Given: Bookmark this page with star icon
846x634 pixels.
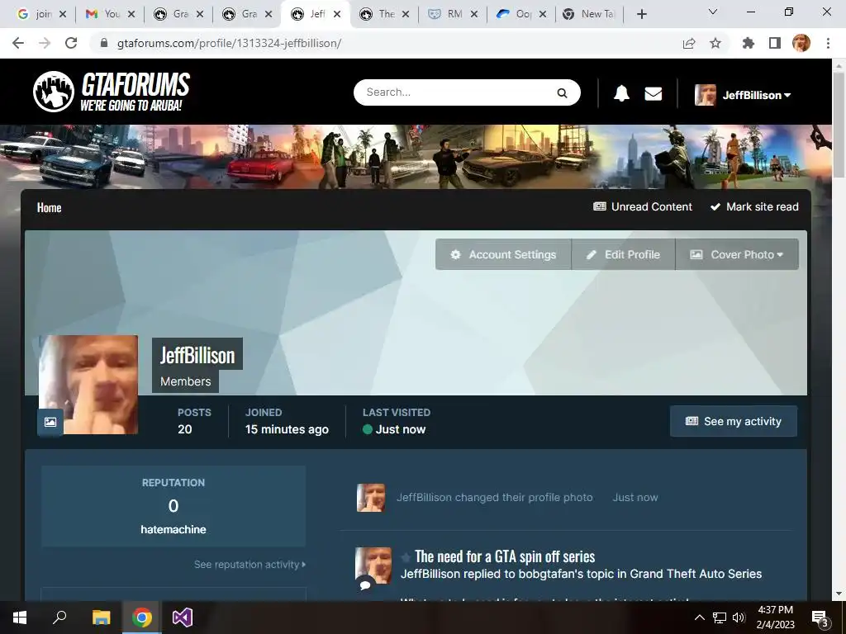Looking at the screenshot, I should click(x=715, y=43).
